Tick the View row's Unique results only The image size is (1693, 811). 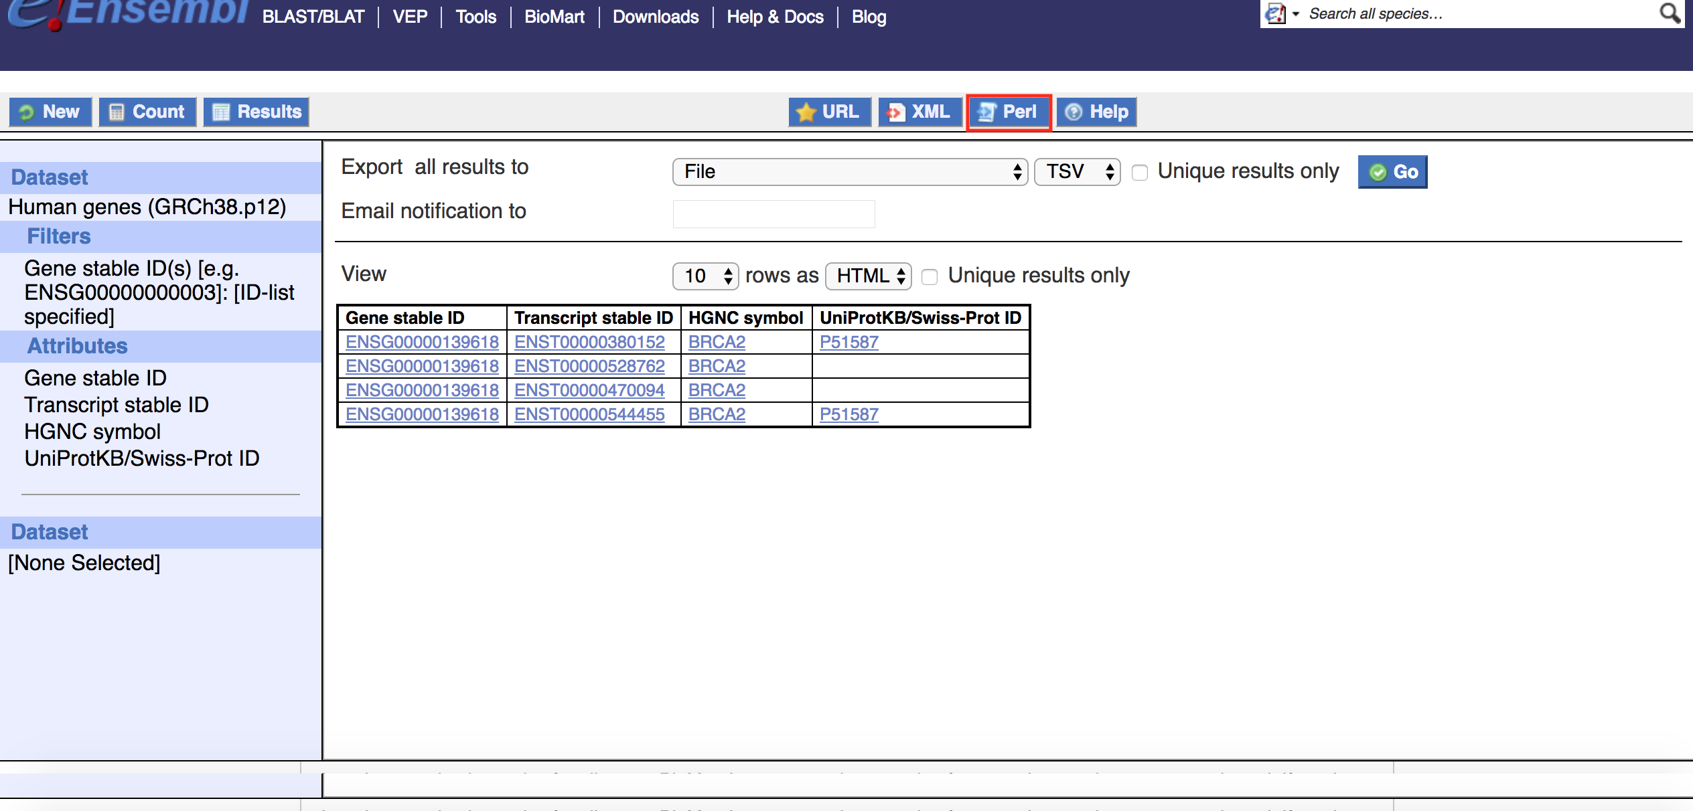(930, 276)
